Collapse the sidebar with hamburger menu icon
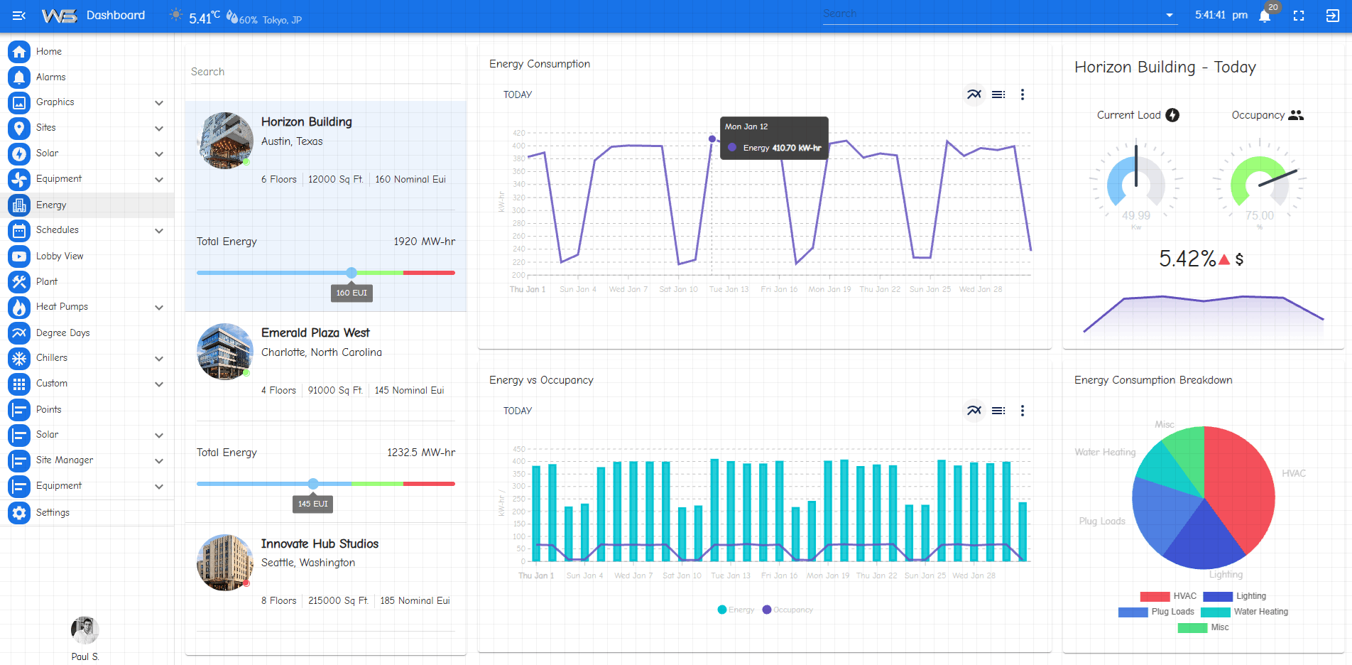The width and height of the screenshot is (1352, 665). [19, 16]
